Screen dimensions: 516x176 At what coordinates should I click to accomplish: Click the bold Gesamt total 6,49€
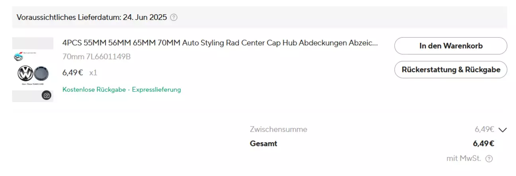pos(483,143)
